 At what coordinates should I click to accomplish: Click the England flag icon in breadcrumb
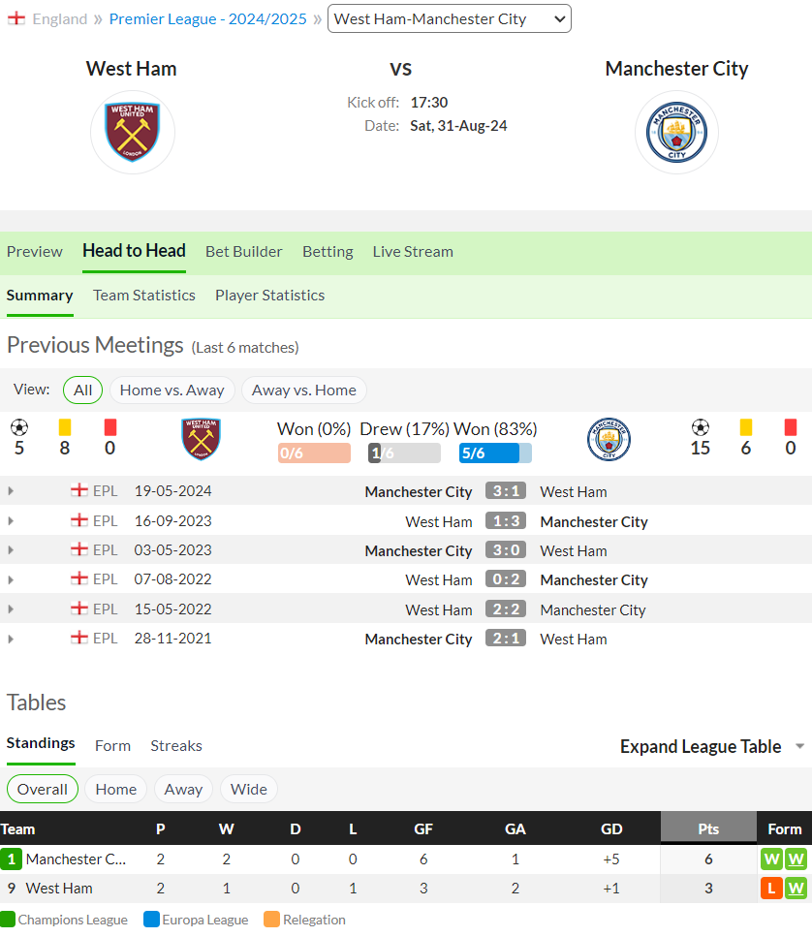coord(16,18)
